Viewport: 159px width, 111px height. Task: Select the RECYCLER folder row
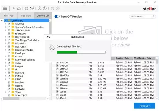(x=21, y=47)
